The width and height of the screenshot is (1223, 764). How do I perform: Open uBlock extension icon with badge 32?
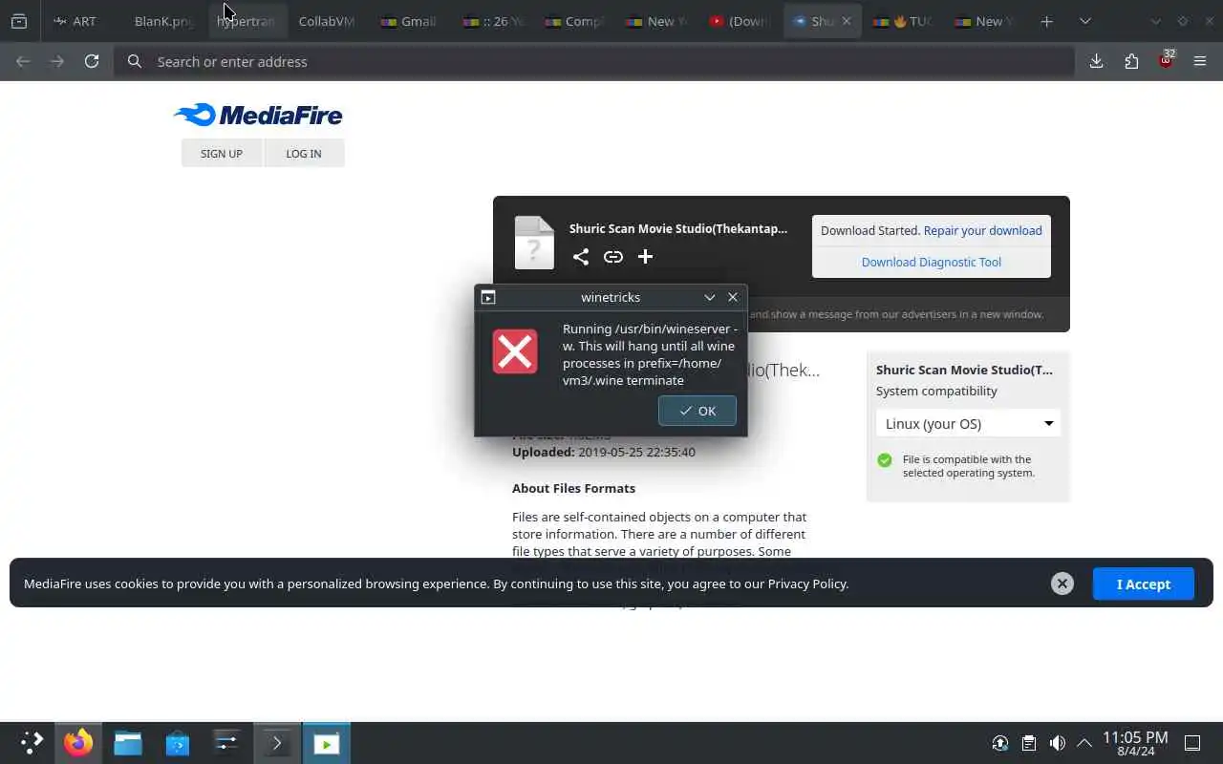tap(1166, 60)
